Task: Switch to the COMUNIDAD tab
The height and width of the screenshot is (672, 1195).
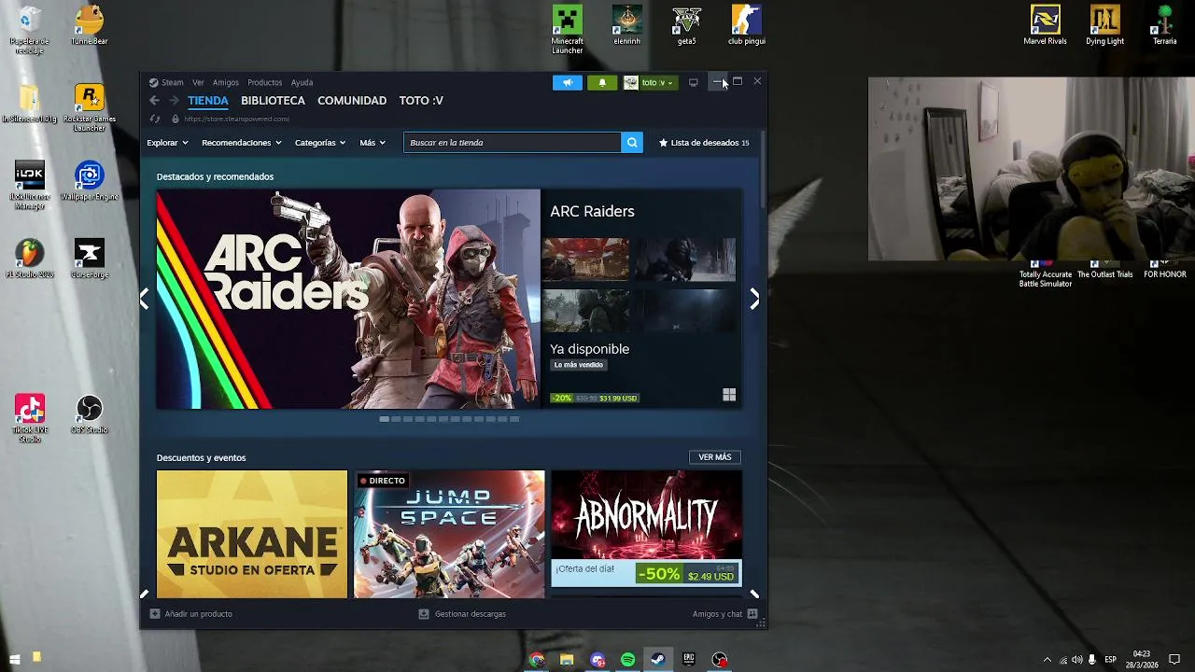Action: pyautogui.click(x=352, y=101)
